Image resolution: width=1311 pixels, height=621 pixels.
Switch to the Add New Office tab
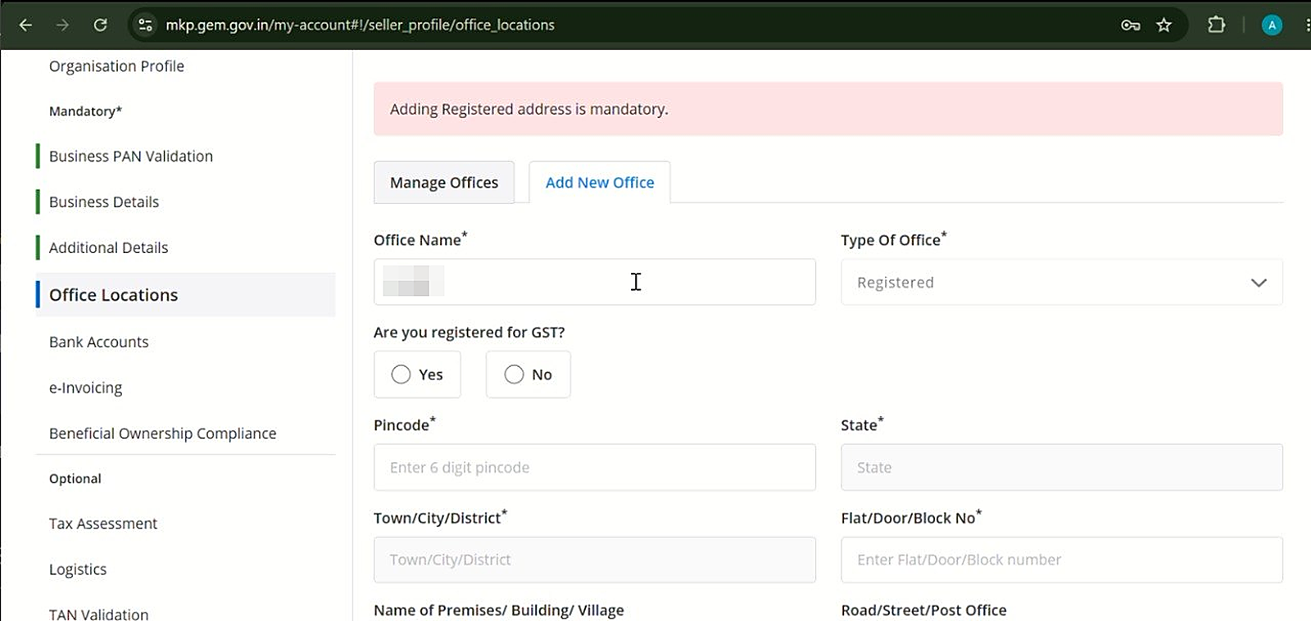coord(600,183)
